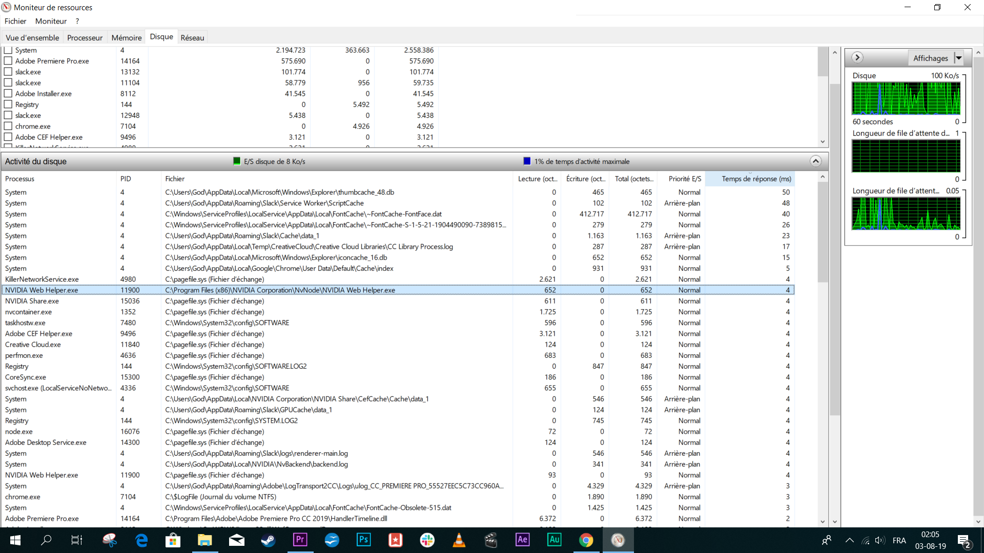
Task: Open the red bookmark star app in taskbar
Action: coord(396,540)
